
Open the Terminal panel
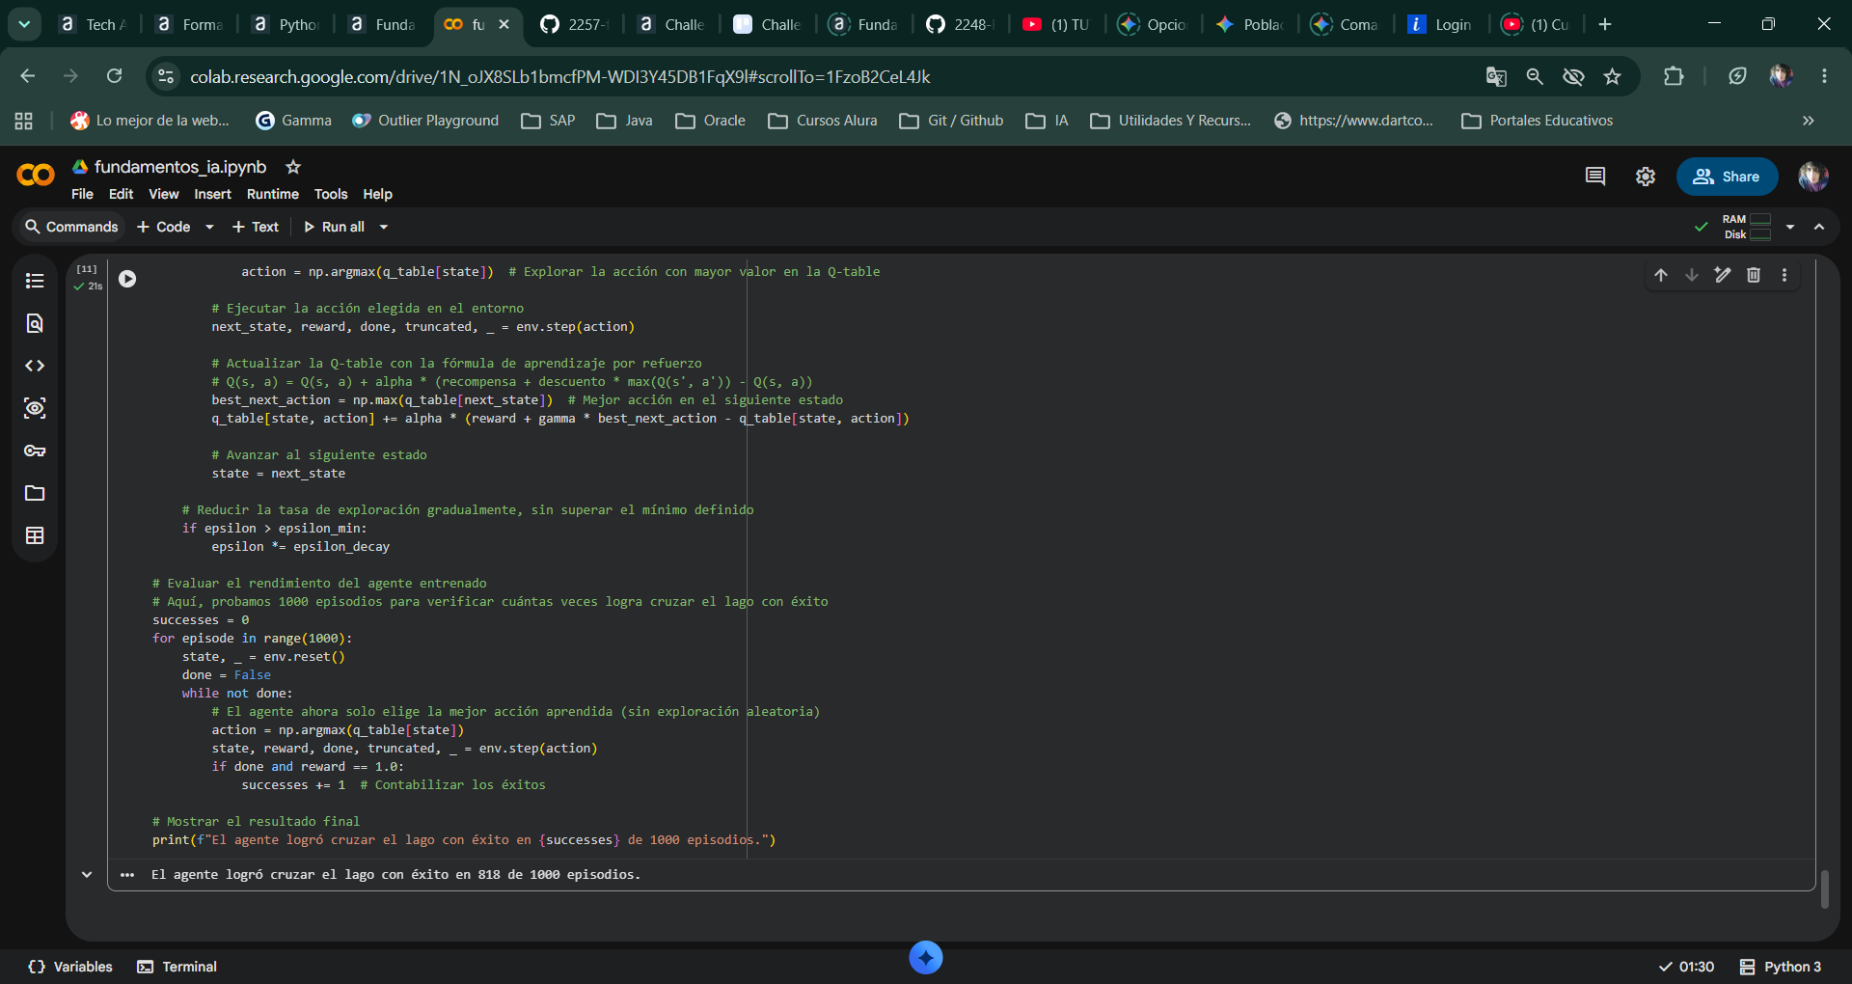[x=177, y=967]
